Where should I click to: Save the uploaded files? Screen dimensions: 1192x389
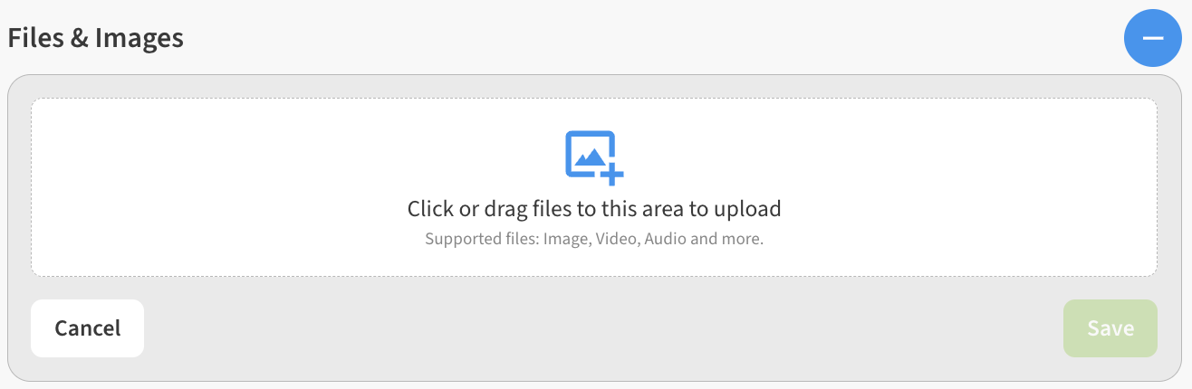point(1110,328)
